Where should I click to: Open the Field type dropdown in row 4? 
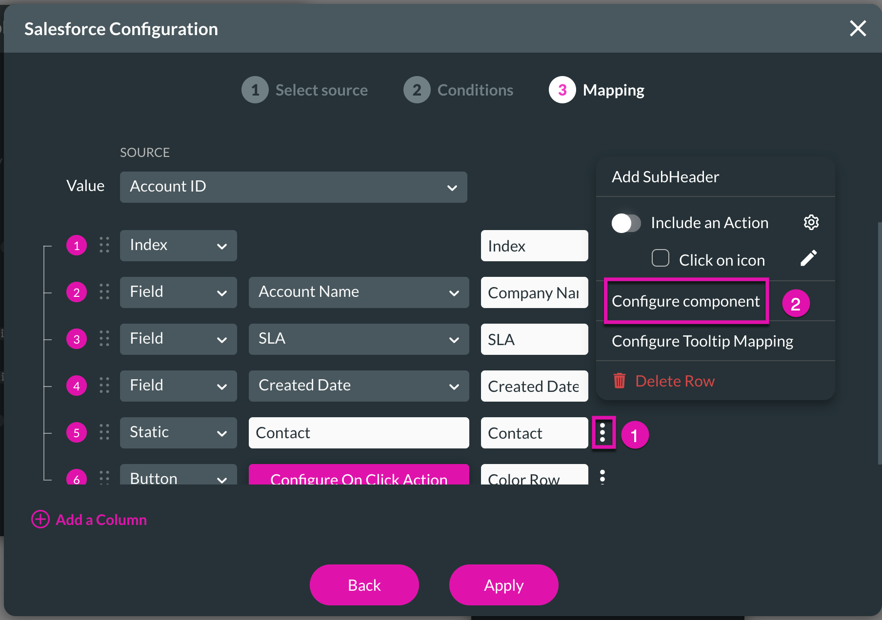pyautogui.click(x=179, y=386)
